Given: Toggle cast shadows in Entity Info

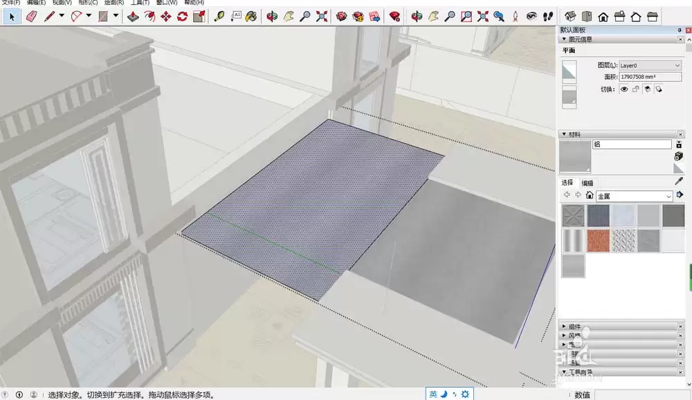Looking at the screenshot, I should click(647, 90).
